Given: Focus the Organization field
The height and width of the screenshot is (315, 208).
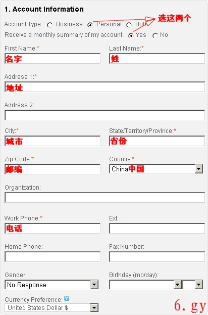Looking at the screenshot, I should pyautogui.click(x=105, y=198).
